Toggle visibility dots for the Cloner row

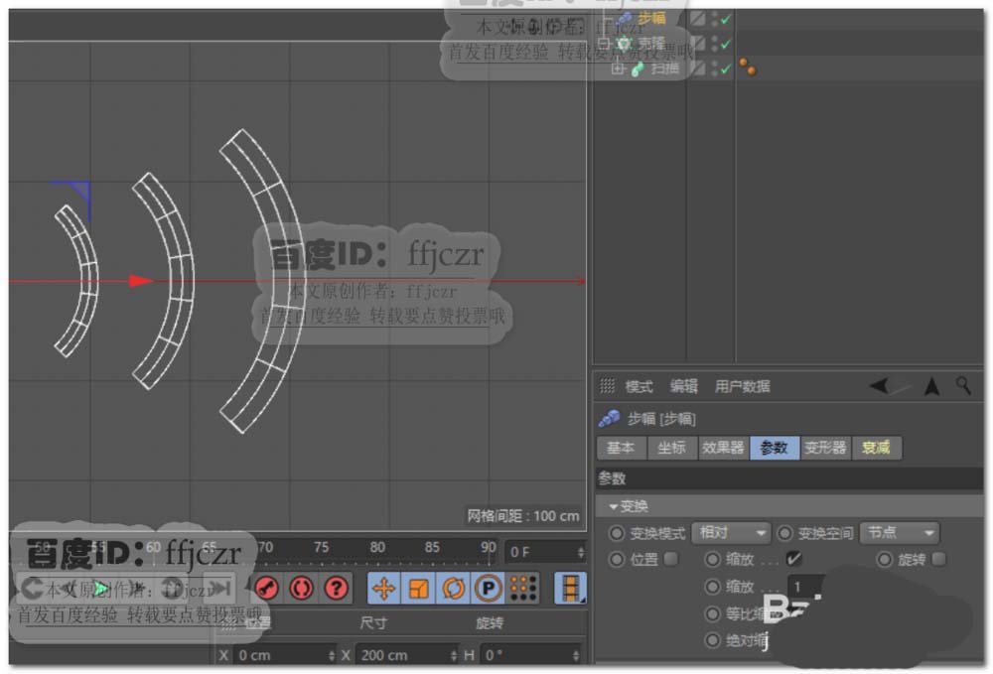pos(714,44)
